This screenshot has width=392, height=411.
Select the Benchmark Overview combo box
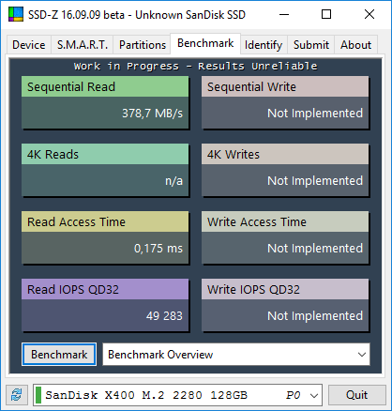tap(236, 355)
